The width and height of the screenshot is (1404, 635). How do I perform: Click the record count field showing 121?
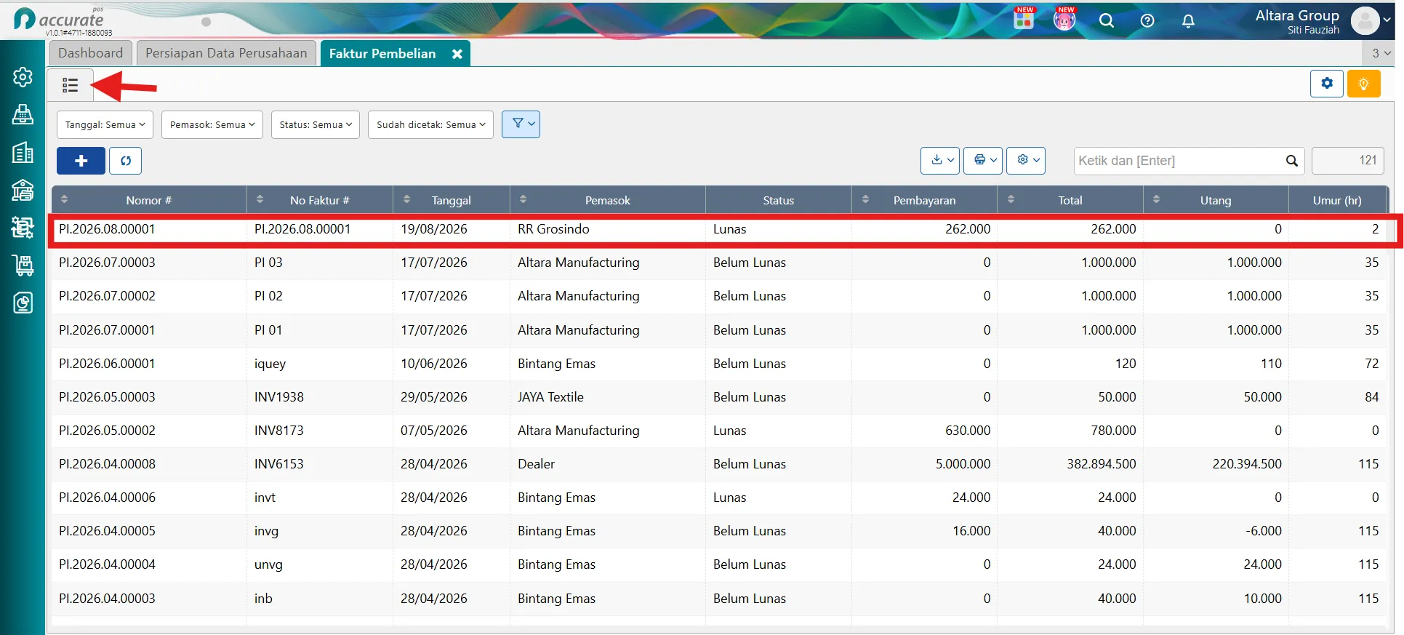(1347, 161)
